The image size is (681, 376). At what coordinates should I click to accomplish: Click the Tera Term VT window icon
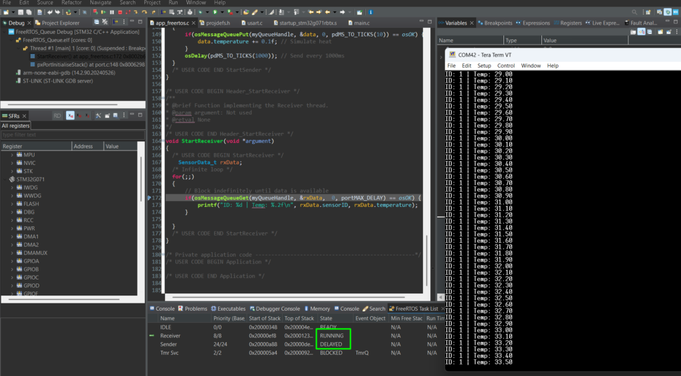pyautogui.click(x=452, y=55)
